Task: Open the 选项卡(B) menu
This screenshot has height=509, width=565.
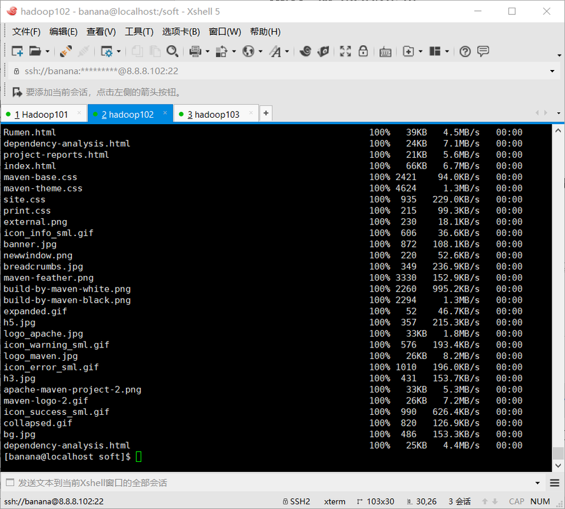Action: [x=181, y=32]
